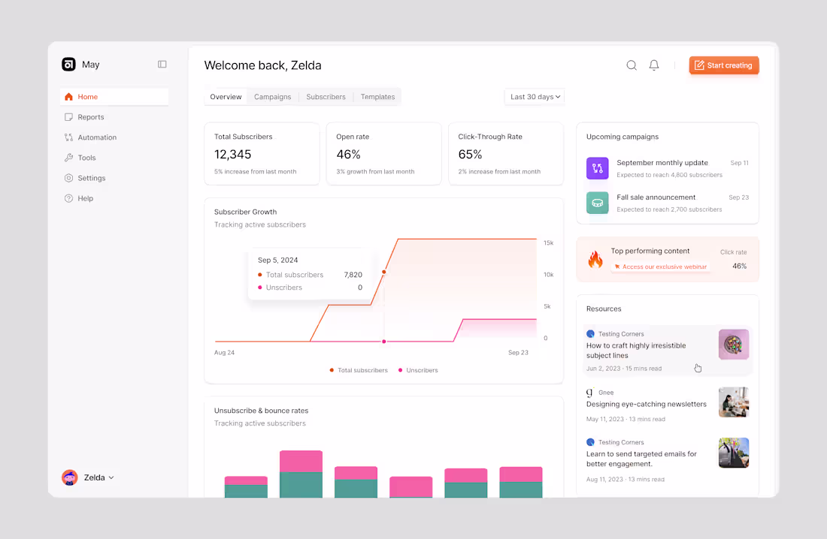Open the search magnifier icon
This screenshot has width=827, height=539.
632,65
